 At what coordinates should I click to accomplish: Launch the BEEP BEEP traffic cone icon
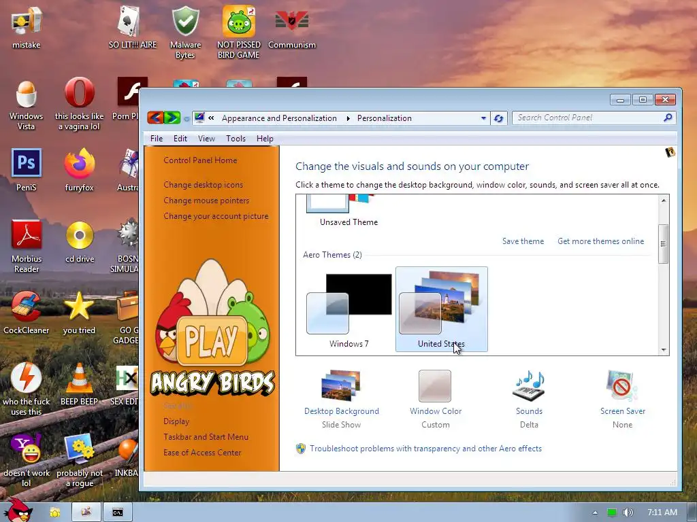(79, 385)
